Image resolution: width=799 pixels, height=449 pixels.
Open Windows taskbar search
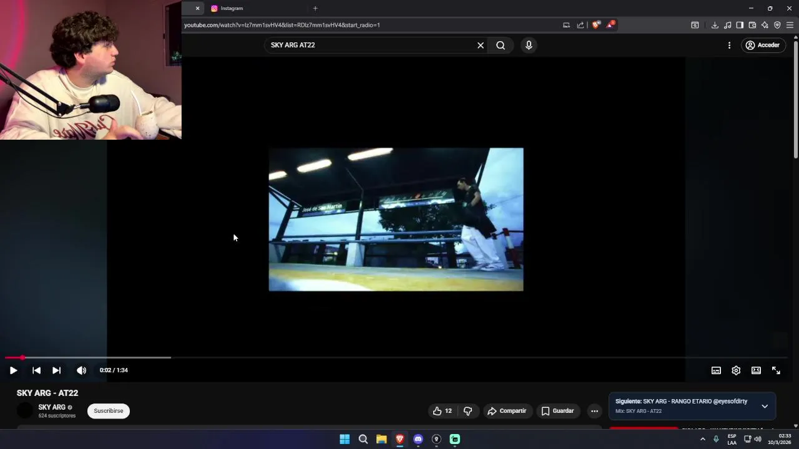(x=363, y=439)
